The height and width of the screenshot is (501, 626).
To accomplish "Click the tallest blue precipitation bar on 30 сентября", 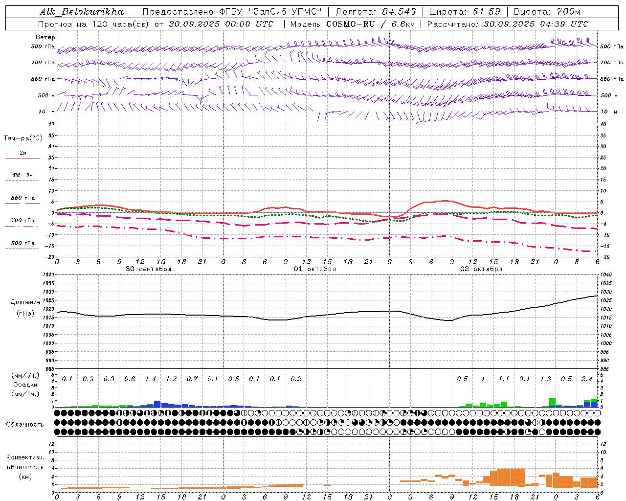I will pos(157,404).
